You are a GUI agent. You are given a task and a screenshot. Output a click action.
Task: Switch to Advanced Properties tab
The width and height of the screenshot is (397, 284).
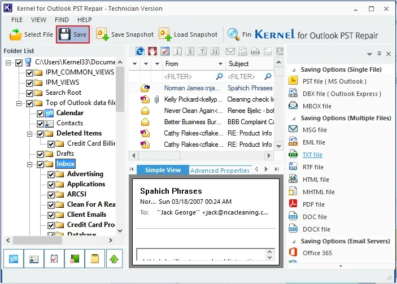click(220, 171)
